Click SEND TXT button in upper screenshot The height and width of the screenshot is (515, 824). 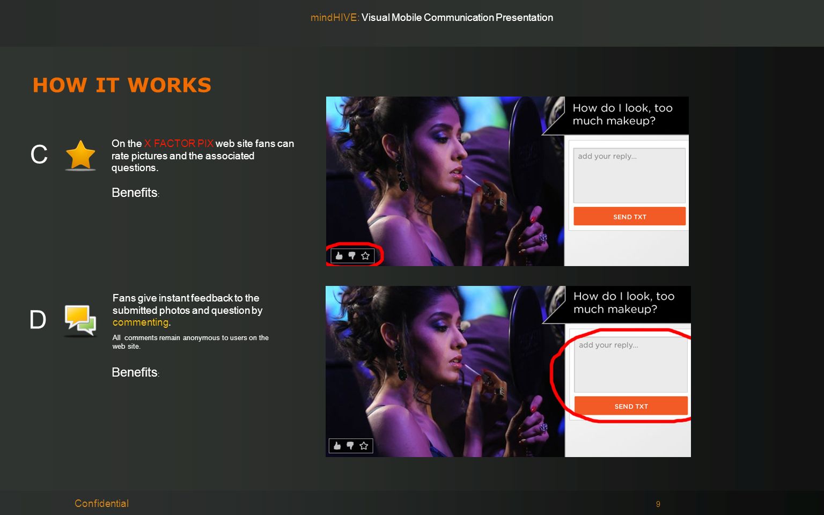coord(630,216)
